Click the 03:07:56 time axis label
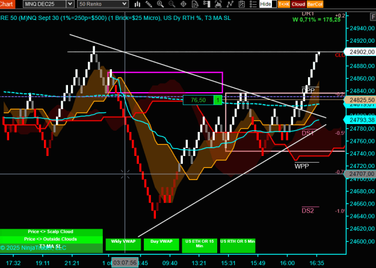This screenshot has width=376, height=268. (125, 263)
